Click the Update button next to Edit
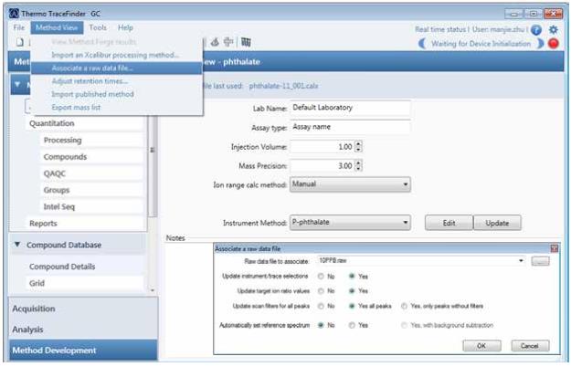Screen dimensions: 571x367 coord(497,223)
